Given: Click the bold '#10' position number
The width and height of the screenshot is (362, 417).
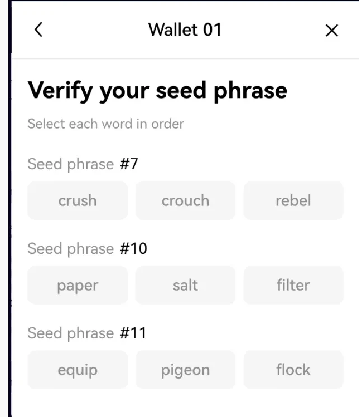Looking at the screenshot, I should pyautogui.click(x=133, y=248).
